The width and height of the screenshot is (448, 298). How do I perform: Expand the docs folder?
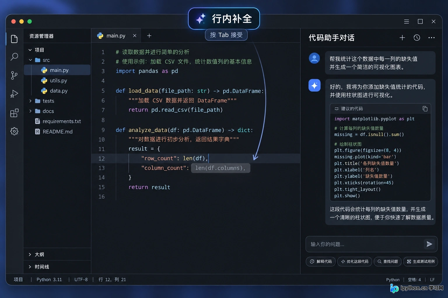[x=30, y=111]
